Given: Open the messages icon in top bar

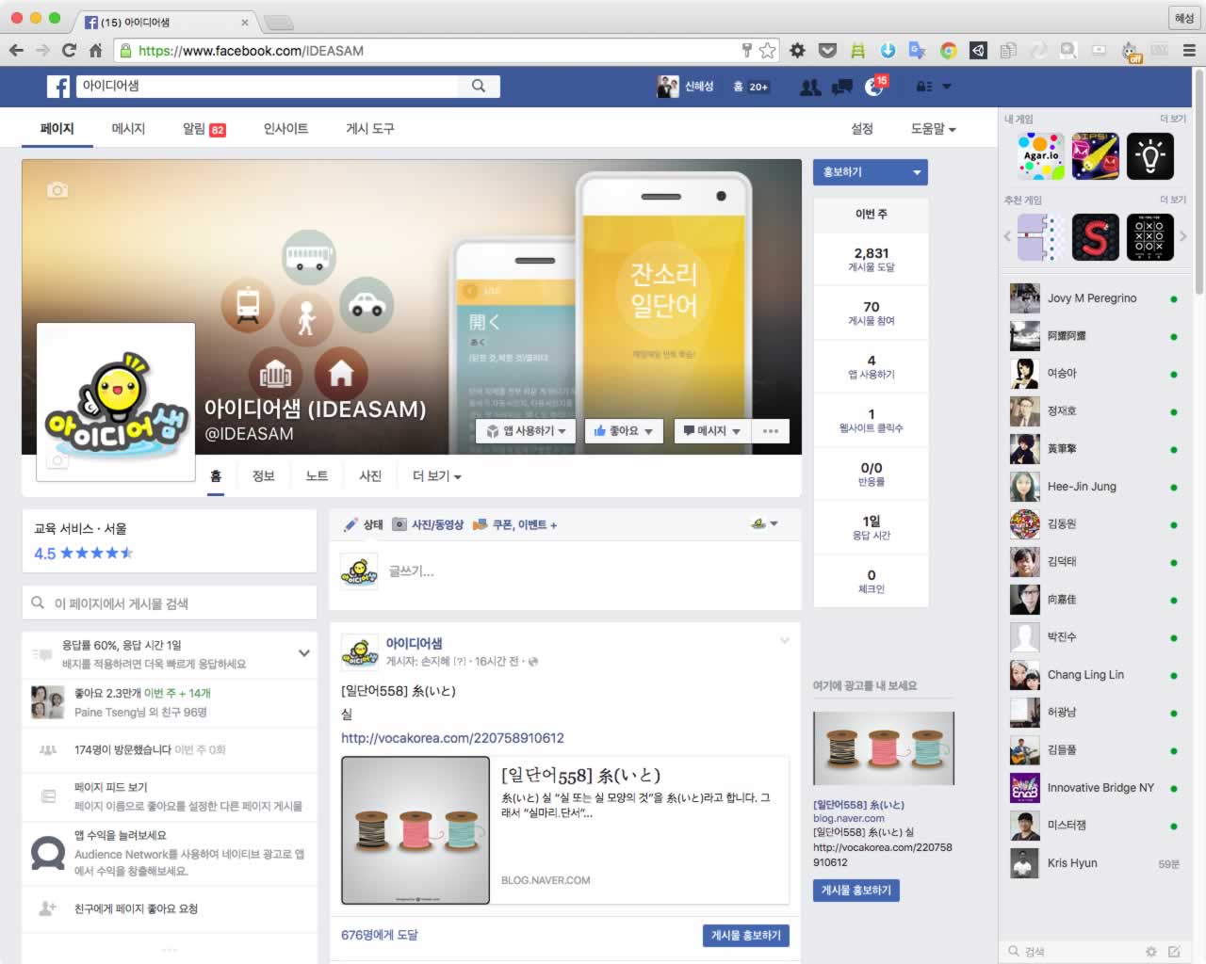Looking at the screenshot, I should click(x=842, y=87).
